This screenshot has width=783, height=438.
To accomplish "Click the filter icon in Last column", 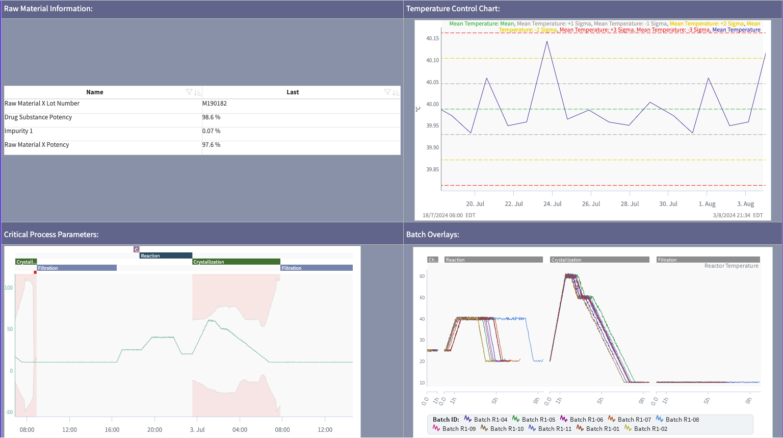I will coord(387,92).
